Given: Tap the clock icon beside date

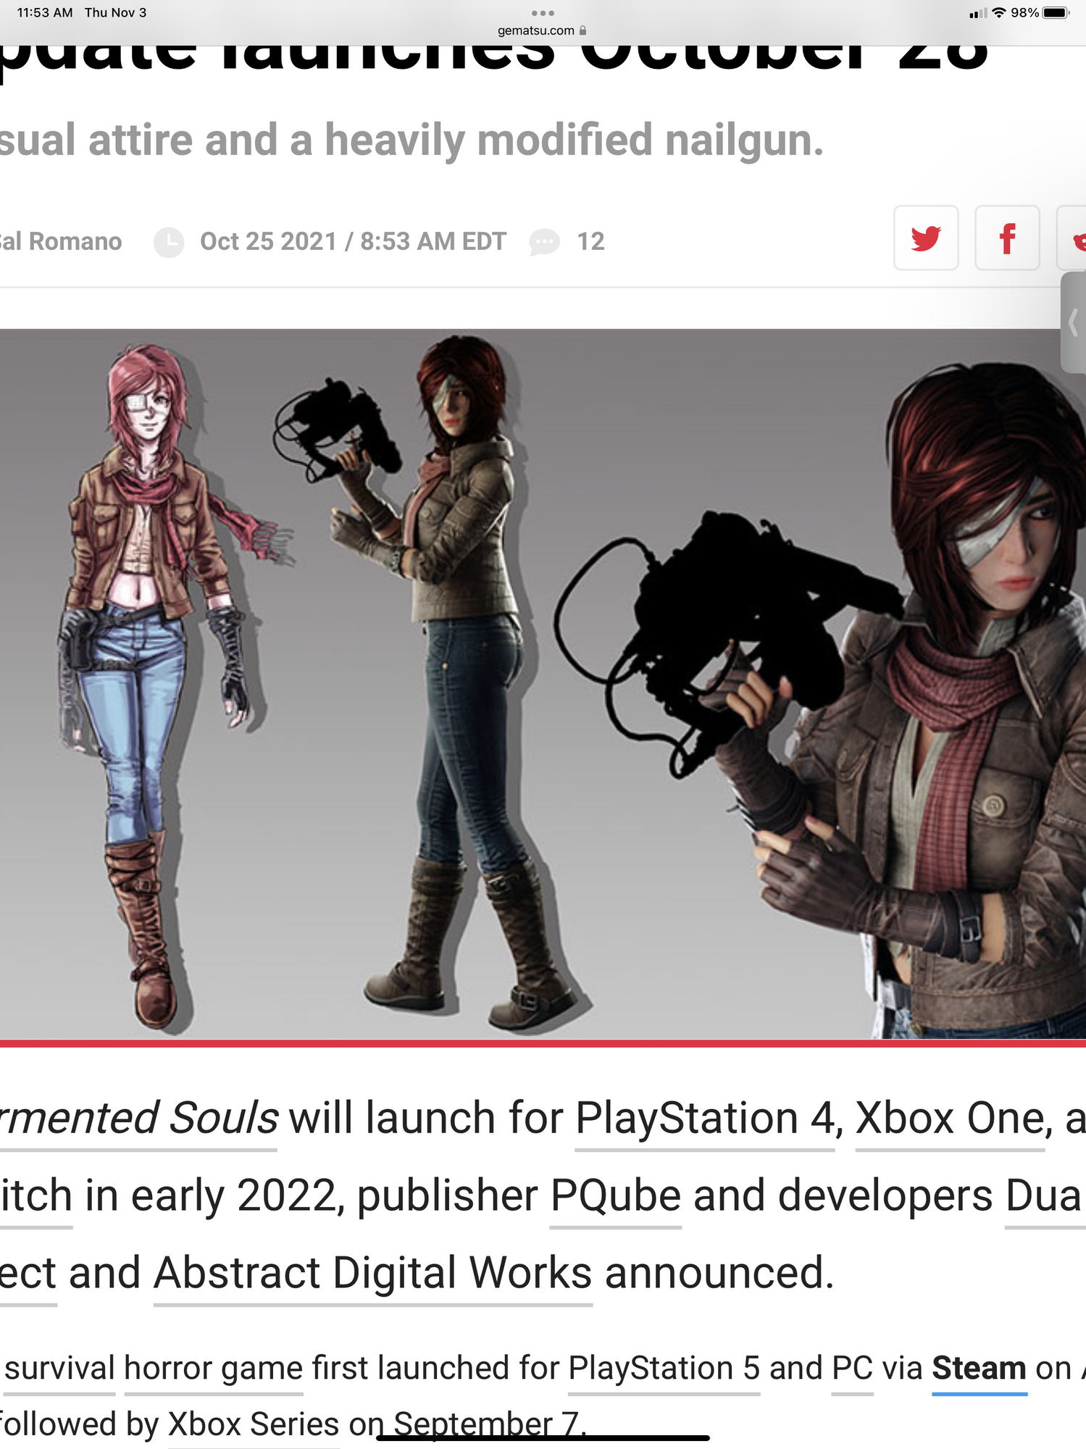Looking at the screenshot, I should coord(169,241).
